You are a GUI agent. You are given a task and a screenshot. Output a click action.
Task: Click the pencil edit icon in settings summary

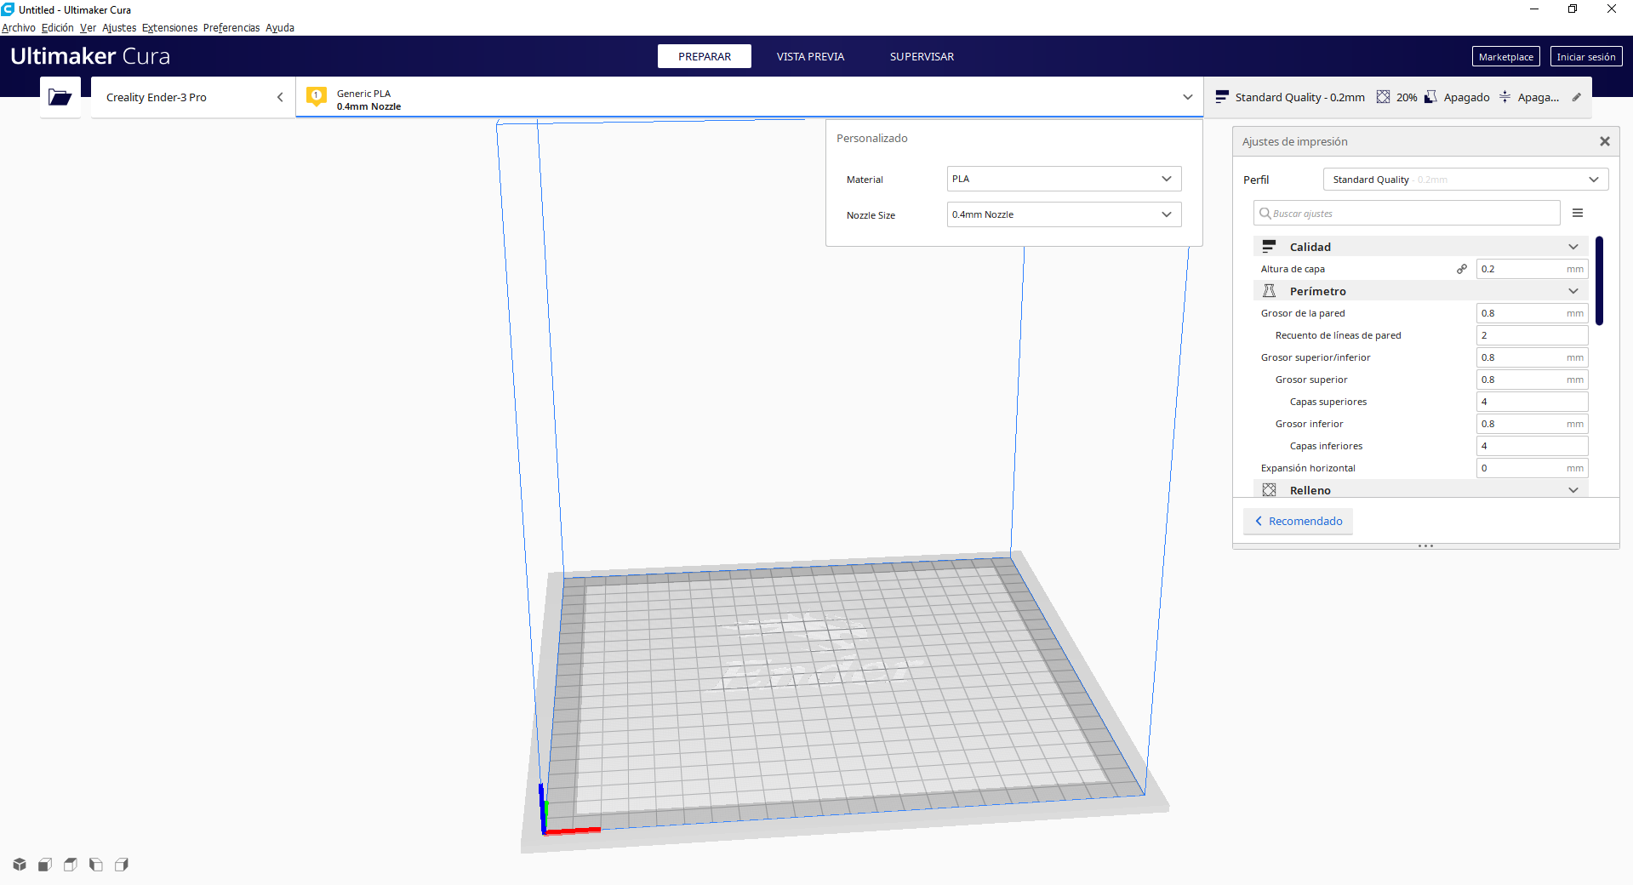[1577, 97]
